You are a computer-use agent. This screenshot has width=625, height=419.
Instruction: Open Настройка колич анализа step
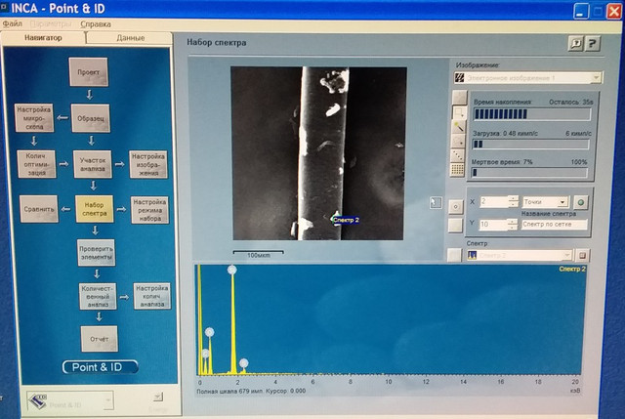click(152, 296)
